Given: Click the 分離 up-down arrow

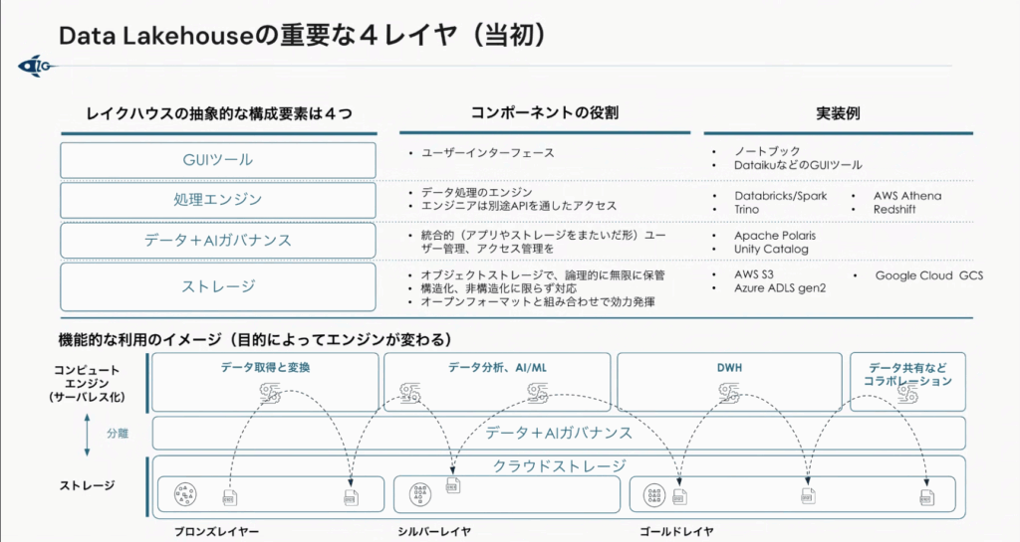Looking at the screenshot, I should (88, 435).
